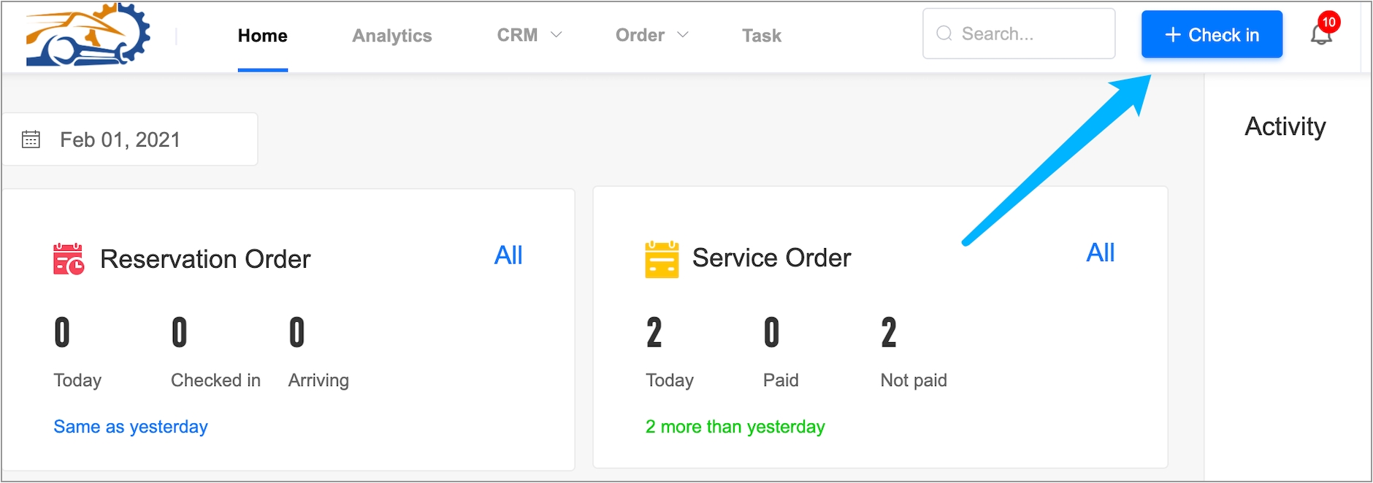Click the car repair shop logo
Screen dimensions: 1373x483
pyautogui.click(x=88, y=35)
